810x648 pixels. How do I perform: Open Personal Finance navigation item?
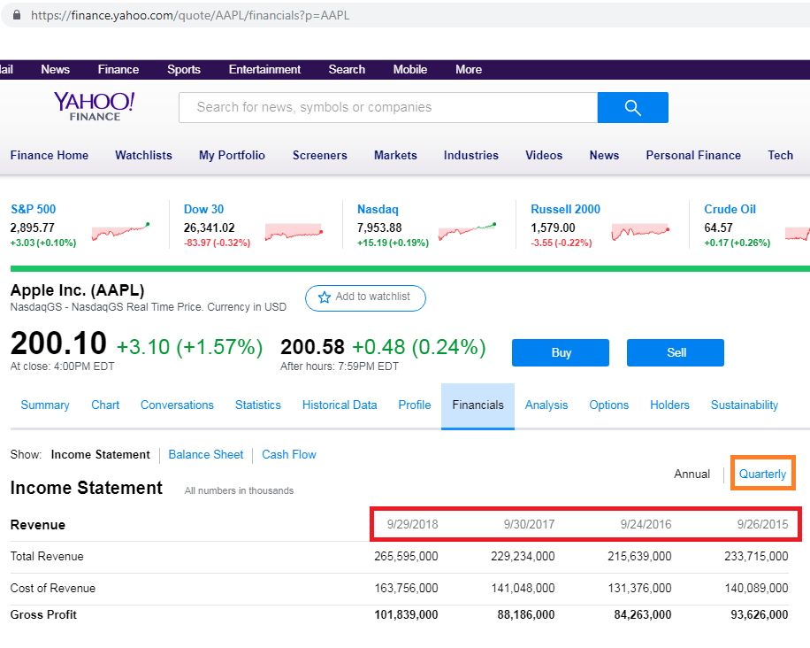(x=693, y=155)
